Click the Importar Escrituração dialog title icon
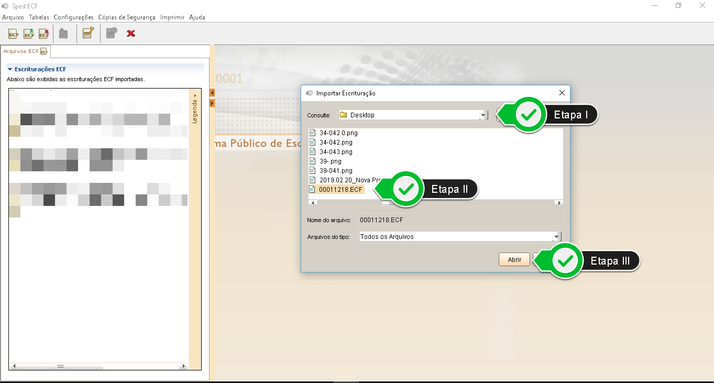The height and width of the screenshot is (383, 714). (x=309, y=93)
